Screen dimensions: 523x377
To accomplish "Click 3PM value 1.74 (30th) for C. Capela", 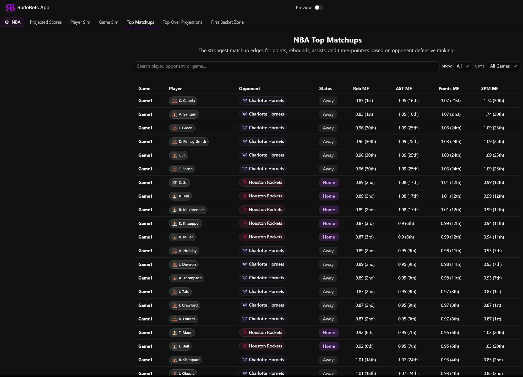I will [x=494, y=101].
